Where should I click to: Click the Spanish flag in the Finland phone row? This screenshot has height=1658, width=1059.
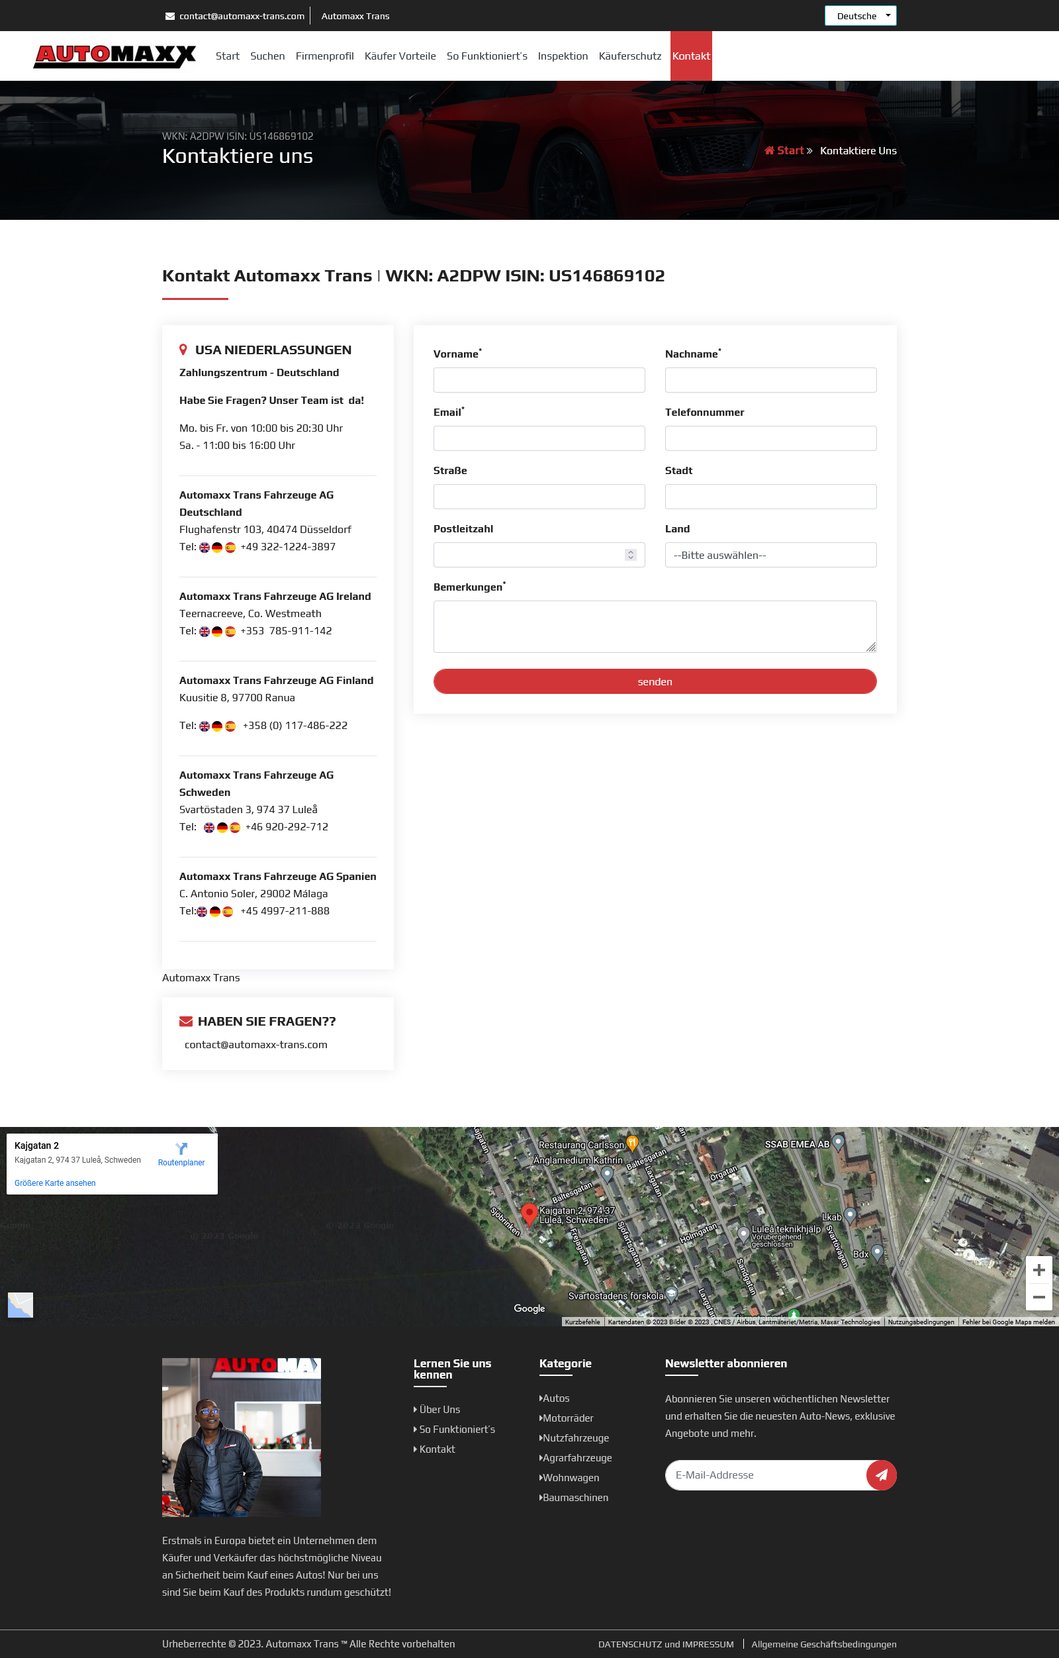[x=230, y=726]
